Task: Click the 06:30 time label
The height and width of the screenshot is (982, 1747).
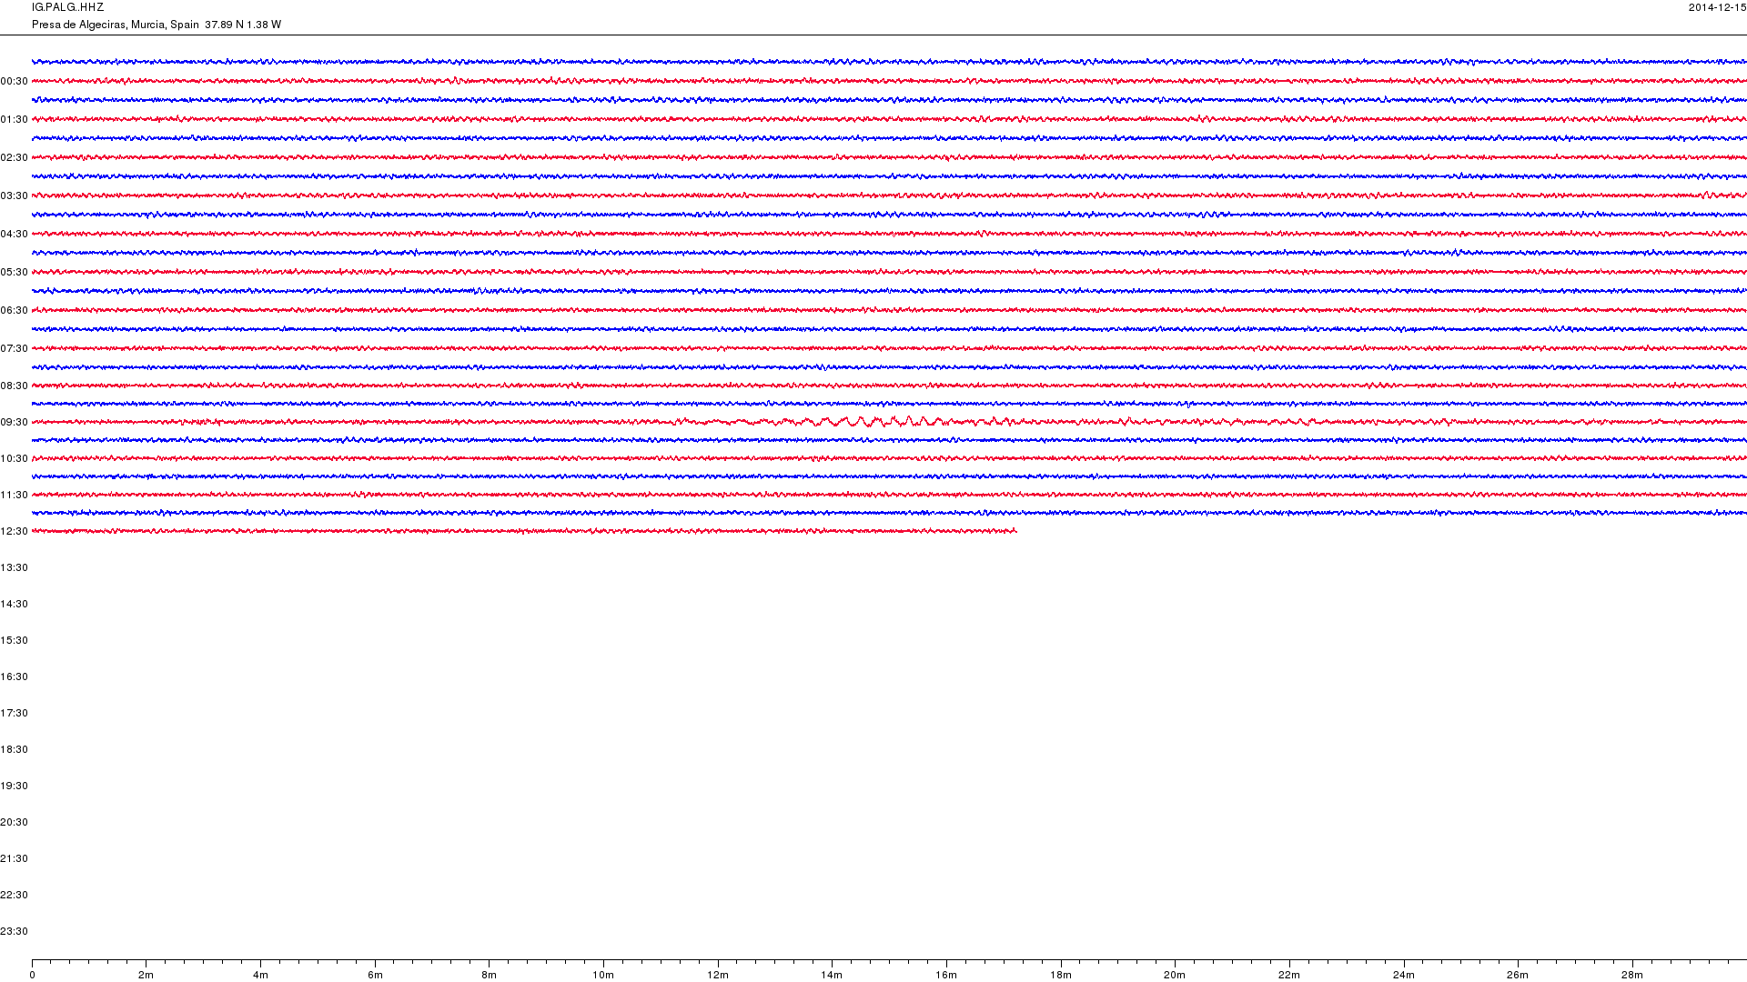Action: pos(14,310)
